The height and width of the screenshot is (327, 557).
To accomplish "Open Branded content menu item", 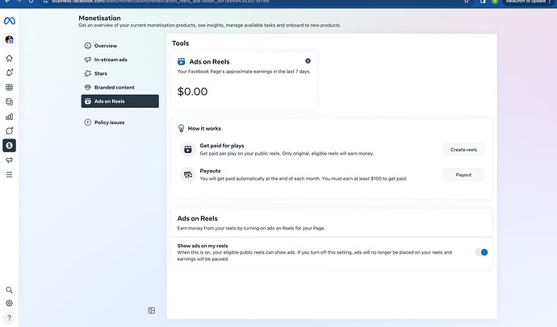I will click(120, 87).
